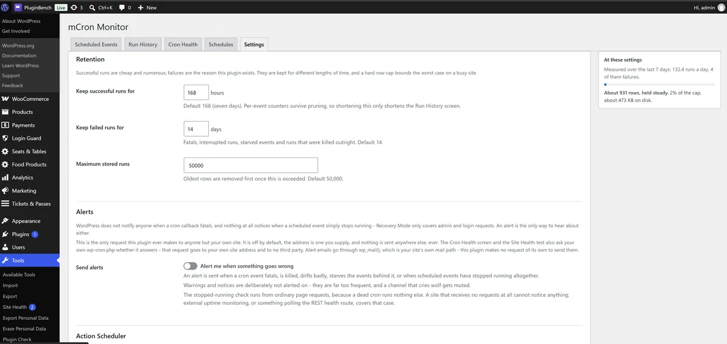
Task: Click the Payments dollar icon
Action: click(x=5, y=125)
